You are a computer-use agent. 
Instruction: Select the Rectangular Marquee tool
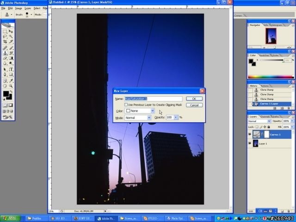[x=5, y=31]
